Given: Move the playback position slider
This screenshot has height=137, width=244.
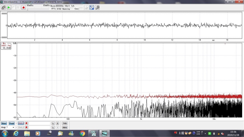Looking at the screenshot, I should click(x=28, y=9).
